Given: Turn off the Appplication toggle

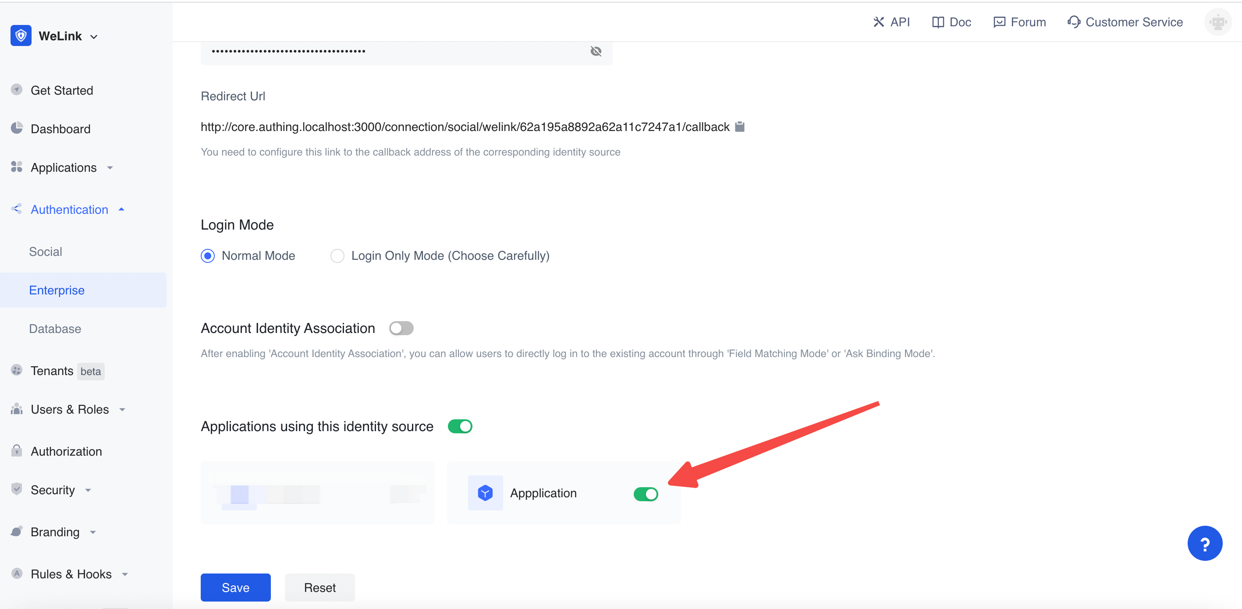Looking at the screenshot, I should pyautogui.click(x=645, y=494).
